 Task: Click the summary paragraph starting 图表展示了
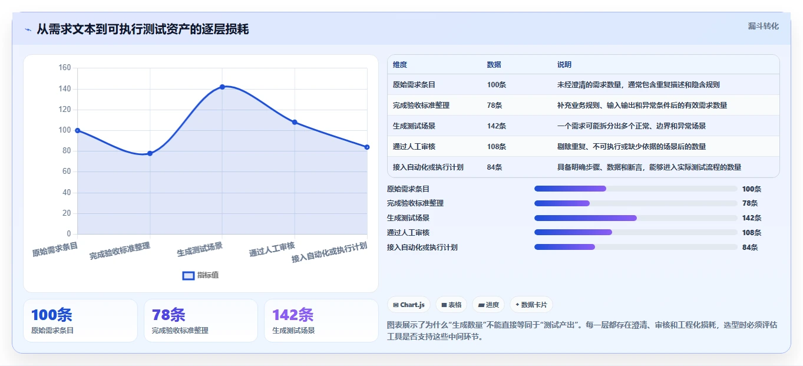pos(583,331)
